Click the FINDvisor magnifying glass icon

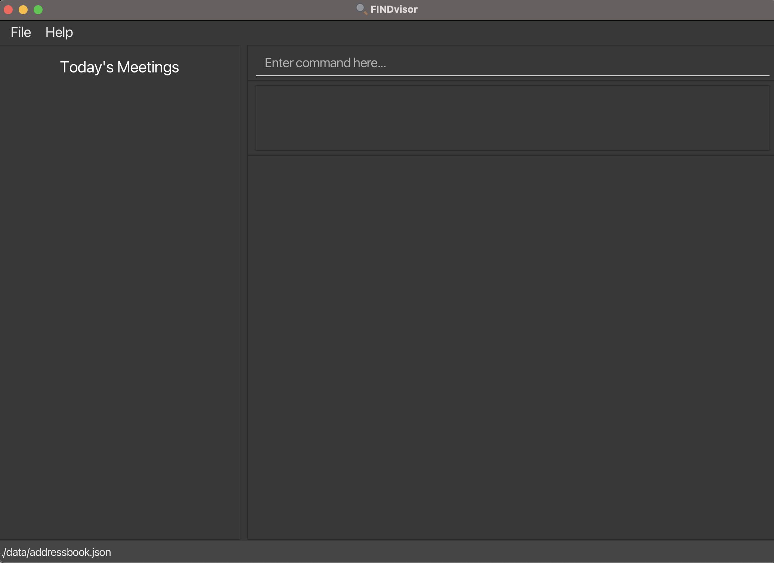pos(361,9)
